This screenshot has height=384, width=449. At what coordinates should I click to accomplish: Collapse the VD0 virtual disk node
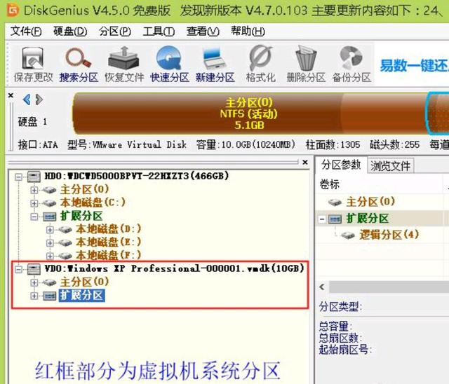pos(19,269)
